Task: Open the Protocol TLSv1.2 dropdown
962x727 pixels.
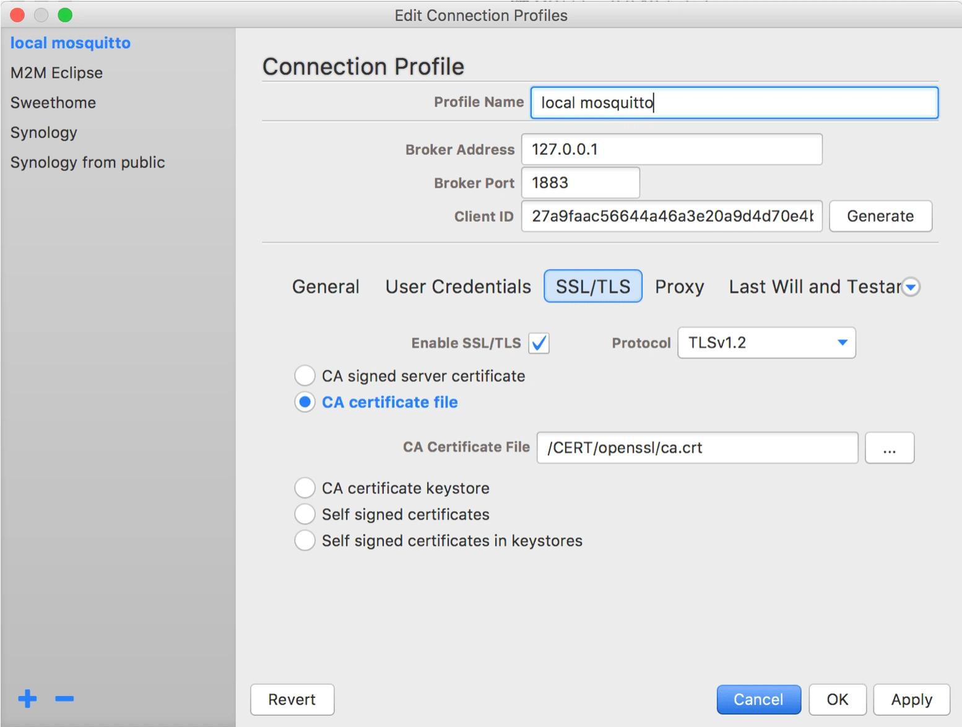Action: [x=766, y=343]
